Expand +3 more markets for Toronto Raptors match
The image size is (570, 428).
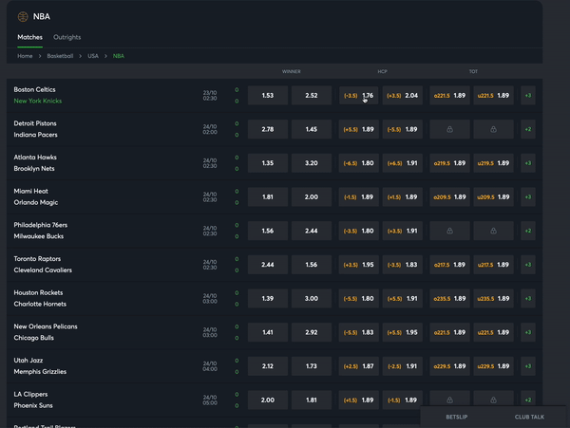528,265
